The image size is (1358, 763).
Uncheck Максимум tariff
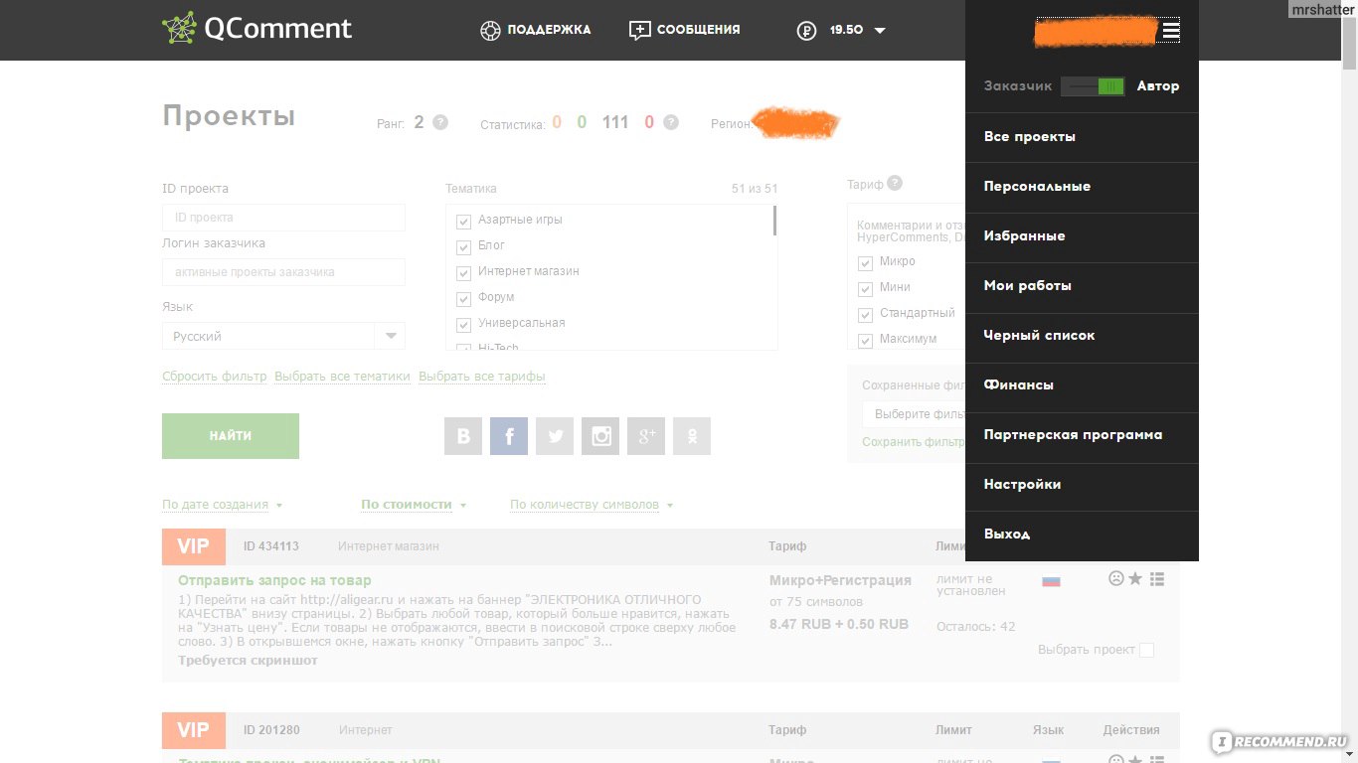coord(865,341)
